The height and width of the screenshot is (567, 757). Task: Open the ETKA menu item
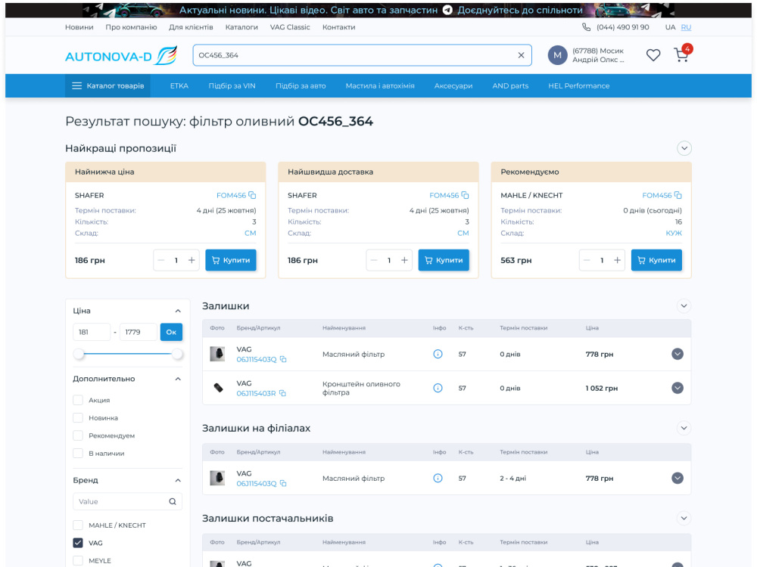(179, 86)
